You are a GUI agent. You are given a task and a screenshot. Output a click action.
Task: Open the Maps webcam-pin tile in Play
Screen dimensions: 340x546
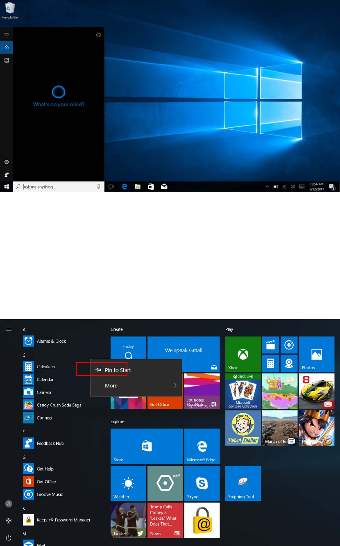pos(289,363)
